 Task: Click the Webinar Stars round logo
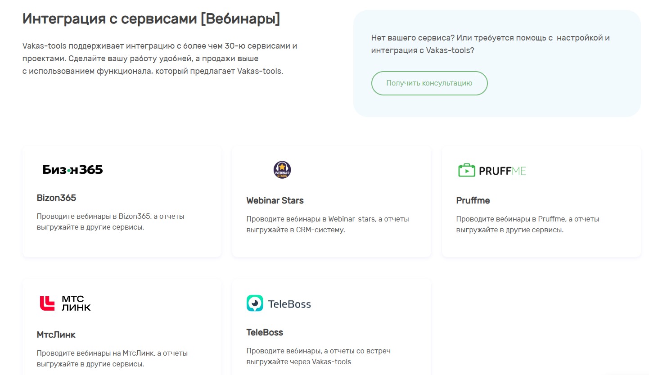pos(282,170)
